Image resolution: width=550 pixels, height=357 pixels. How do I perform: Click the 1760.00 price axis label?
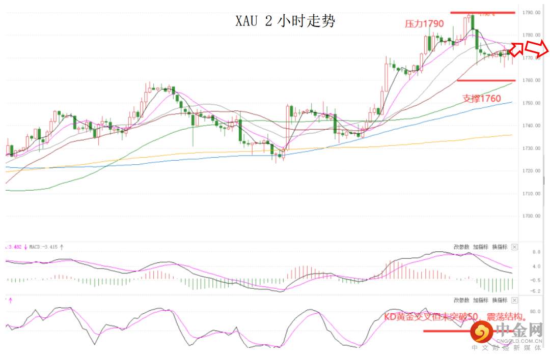[531, 80]
